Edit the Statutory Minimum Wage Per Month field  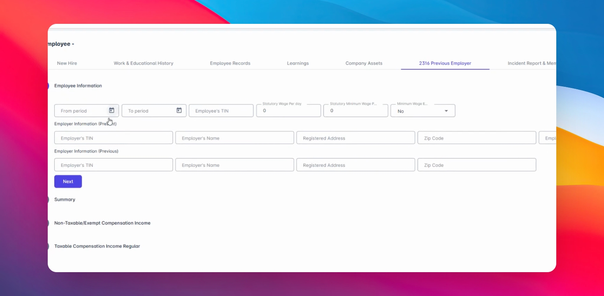tap(355, 111)
